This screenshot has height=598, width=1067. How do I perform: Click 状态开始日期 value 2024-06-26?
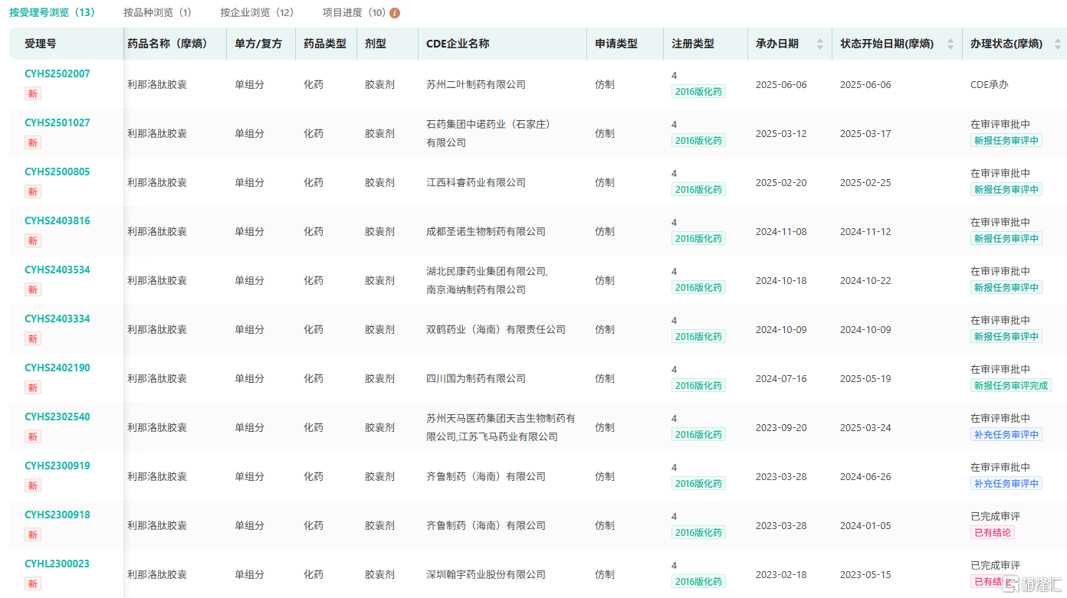[x=865, y=476]
